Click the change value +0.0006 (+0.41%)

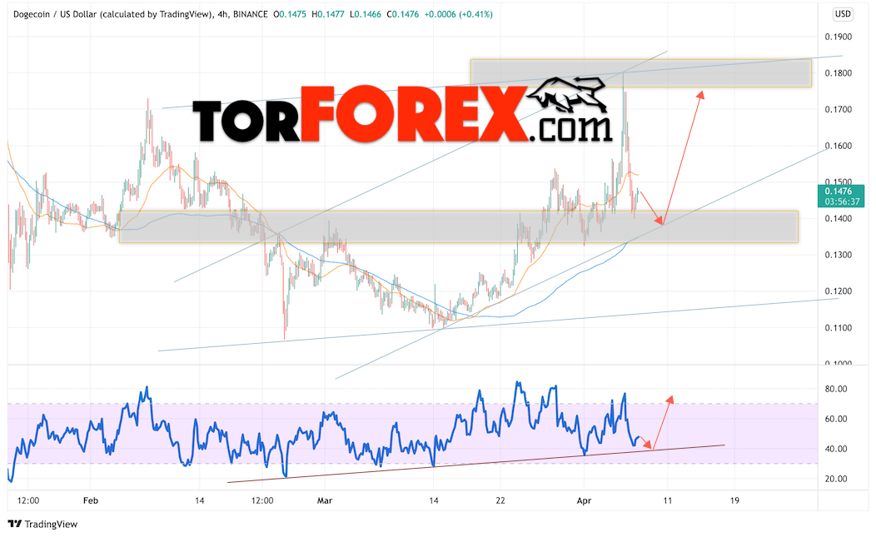coord(458,14)
